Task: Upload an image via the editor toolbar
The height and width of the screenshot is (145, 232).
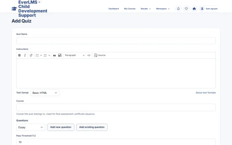Action: [x=60, y=55]
